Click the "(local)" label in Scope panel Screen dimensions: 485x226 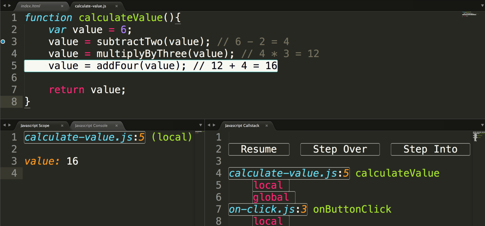(x=172, y=137)
